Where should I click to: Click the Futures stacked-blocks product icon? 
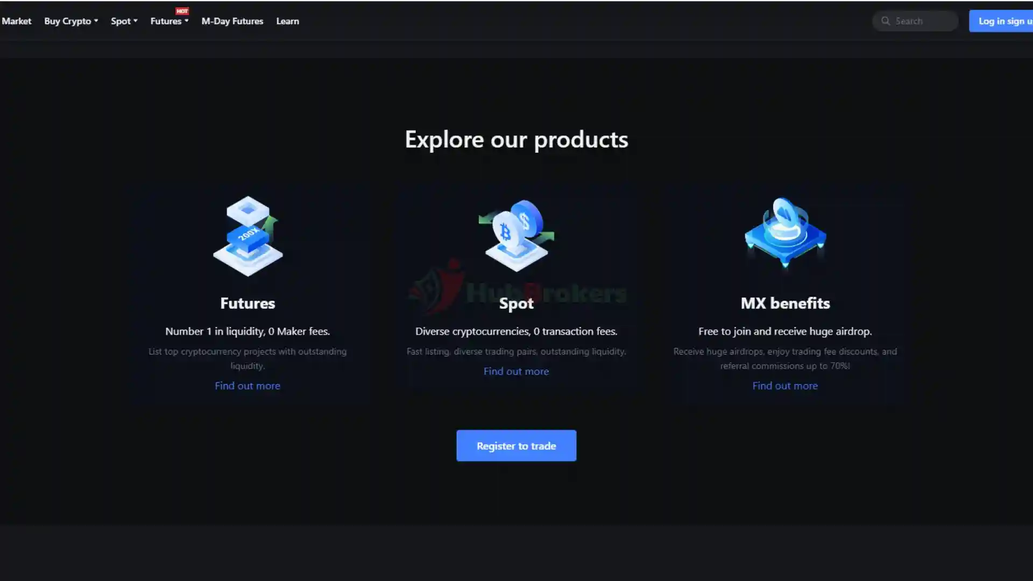[x=247, y=236]
